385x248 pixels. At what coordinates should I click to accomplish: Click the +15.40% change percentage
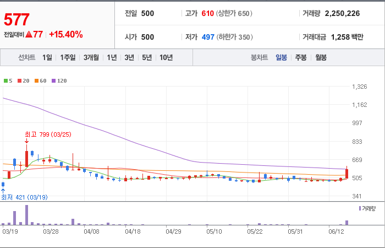coord(66,34)
